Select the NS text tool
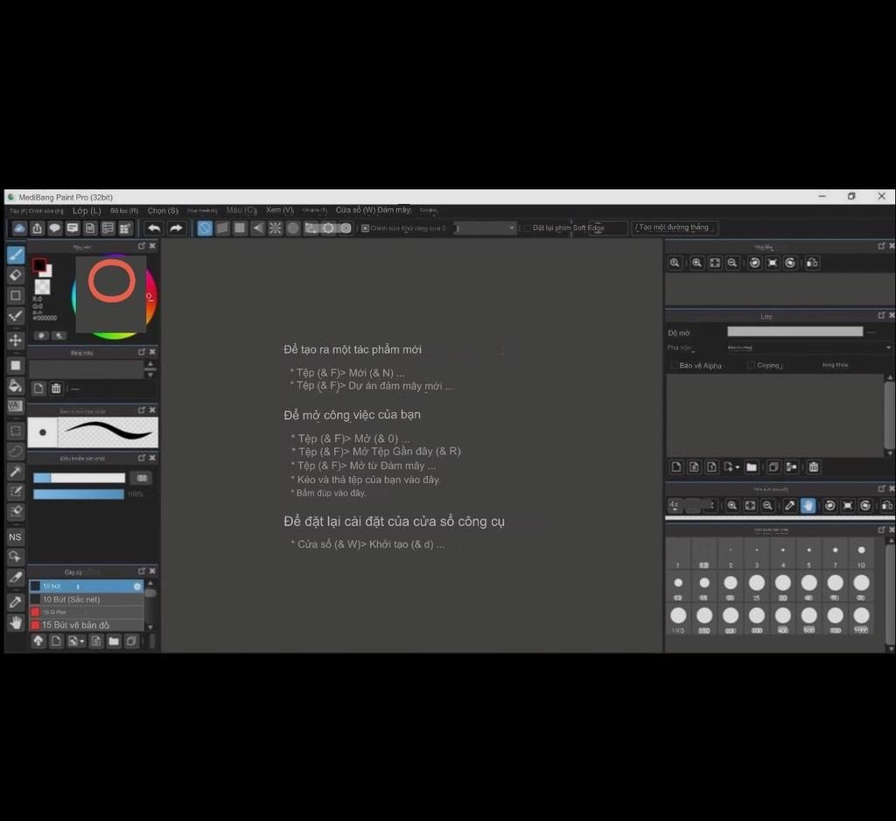Viewport: 896px width, 821px height. pos(16,537)
